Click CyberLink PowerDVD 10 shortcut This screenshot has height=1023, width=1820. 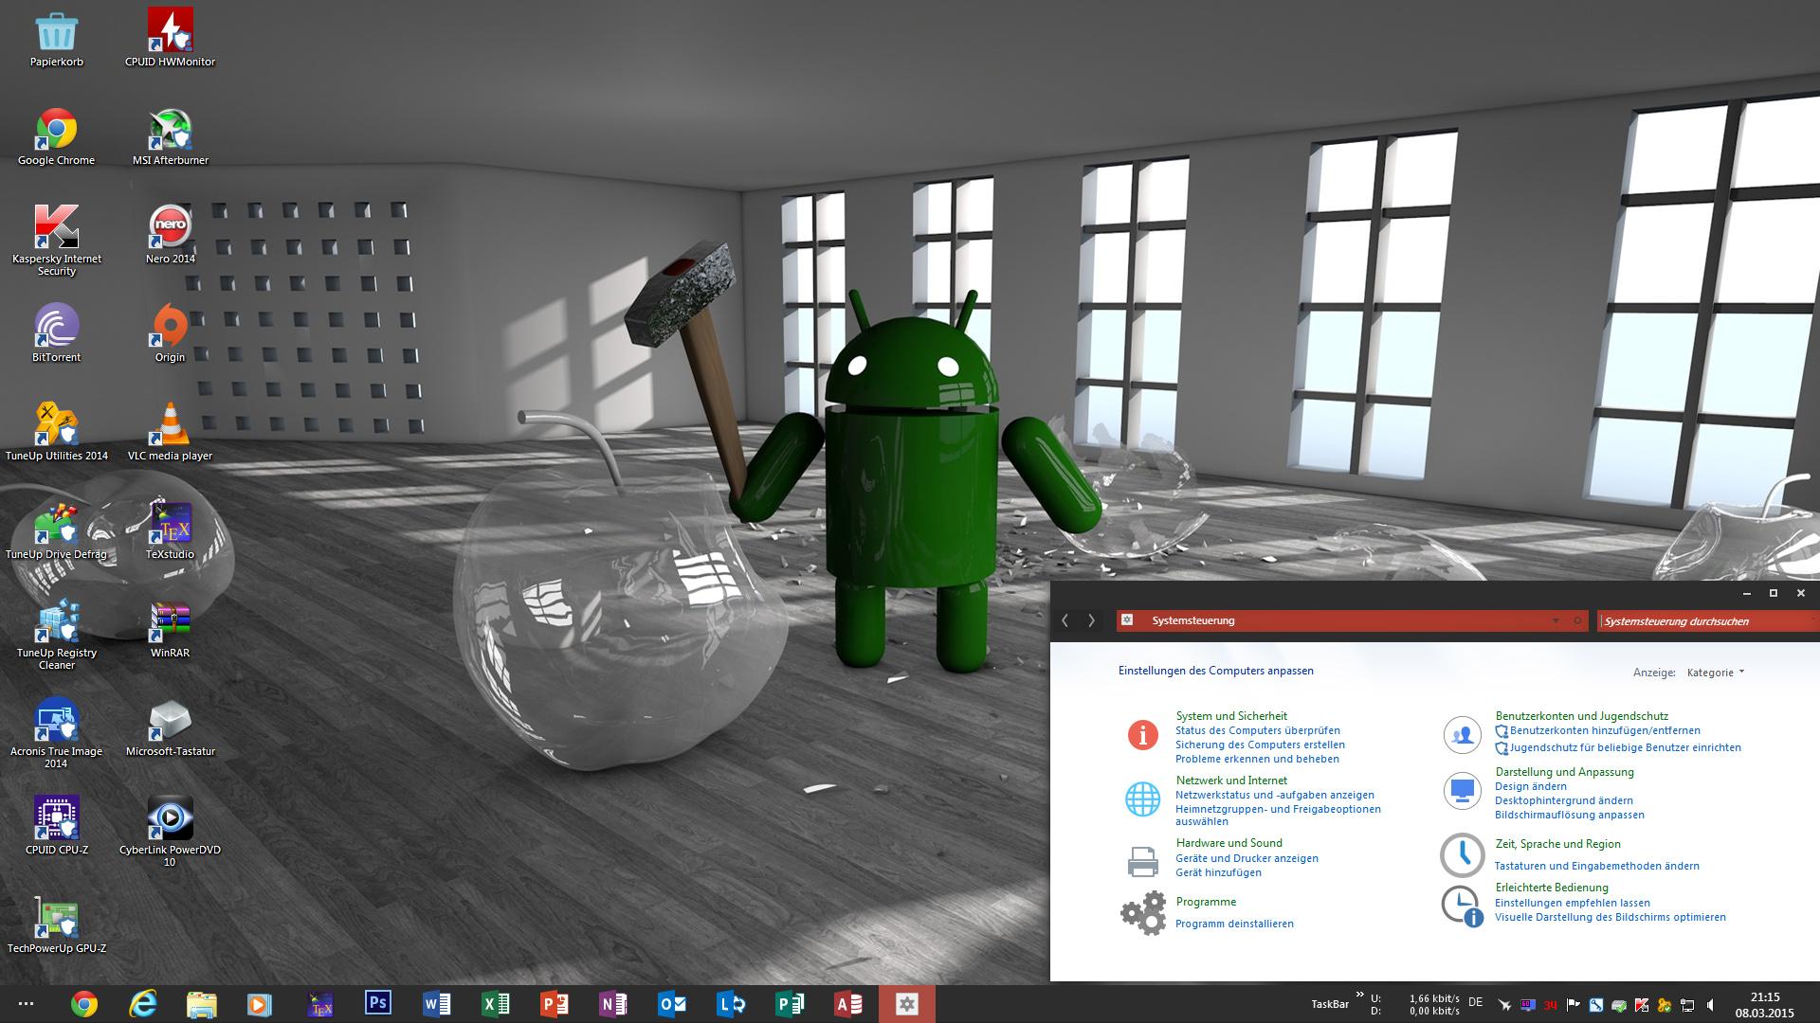pyautogui.click(x=170, y=833)
